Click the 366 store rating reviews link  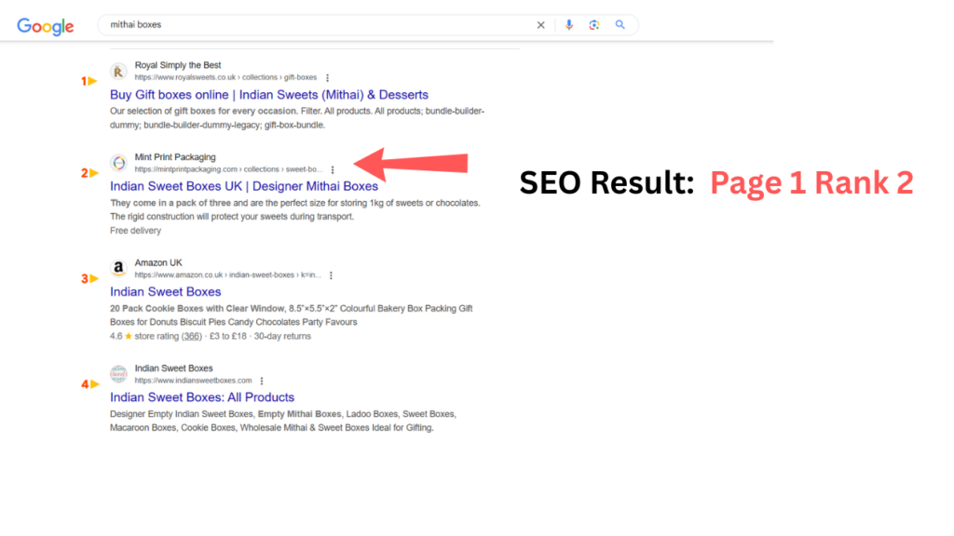click(x=190, y=336)
